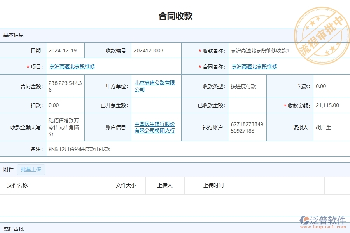
Task: Click the 合同收款 page title
Action: coord(175,16)
